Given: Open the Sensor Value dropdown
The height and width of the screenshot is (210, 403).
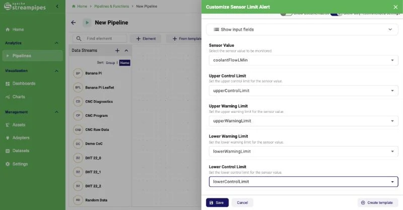Looking at the screenshot, I should click(303, 60).
